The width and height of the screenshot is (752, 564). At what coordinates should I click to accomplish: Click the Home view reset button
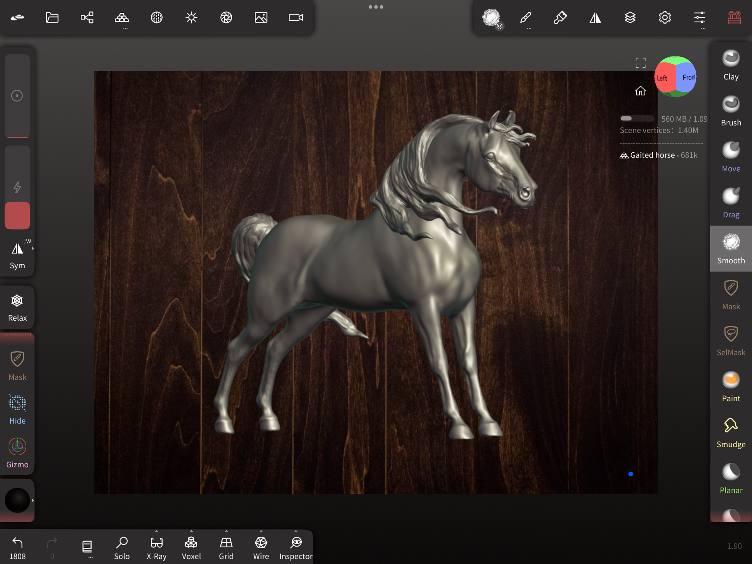point(640,91)
